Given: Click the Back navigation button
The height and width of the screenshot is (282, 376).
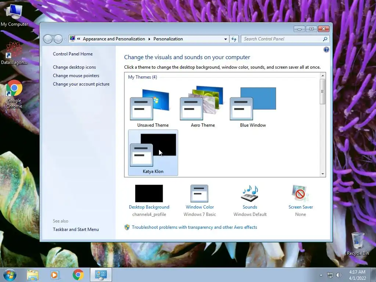Looking at the screenshot, I should (48, 39).
